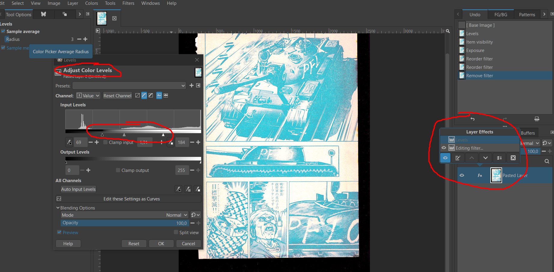Screen dimensions: 554x272
Task: Select the linear light adjustment mode icon
Action: tap(138, 96)
